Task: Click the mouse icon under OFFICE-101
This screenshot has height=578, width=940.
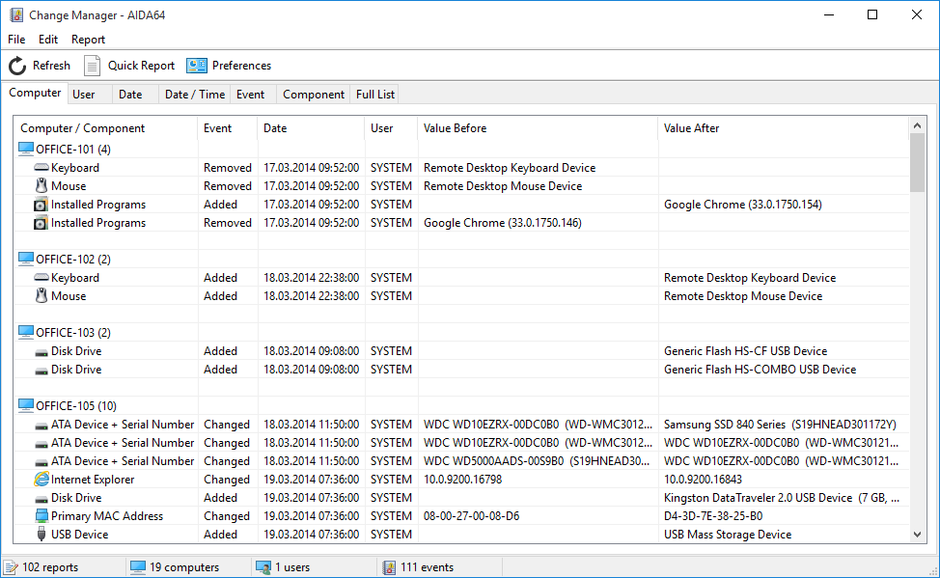Action: pos(41,185)
